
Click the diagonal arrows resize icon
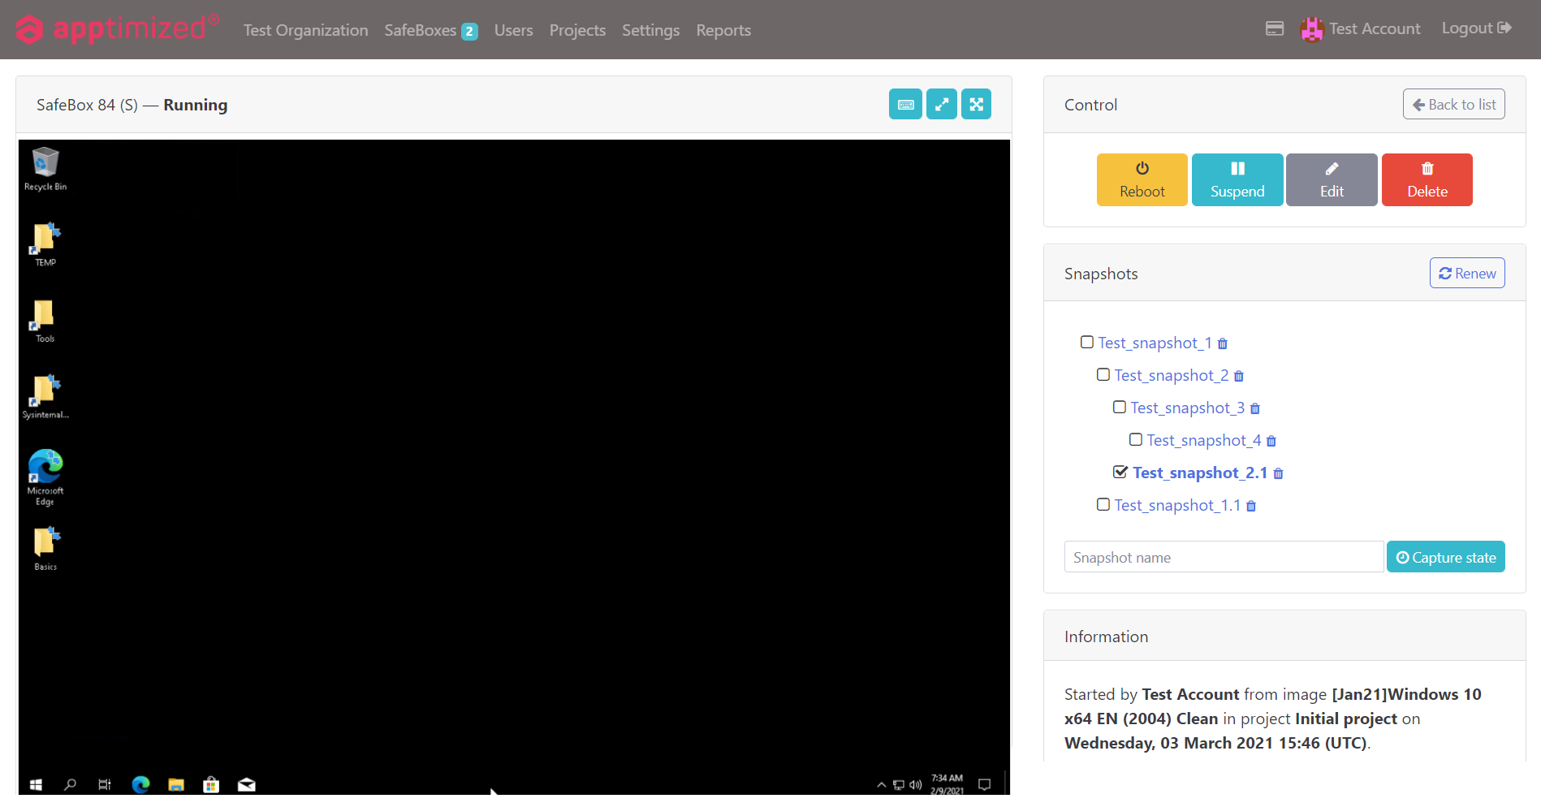tap(941, 105)
